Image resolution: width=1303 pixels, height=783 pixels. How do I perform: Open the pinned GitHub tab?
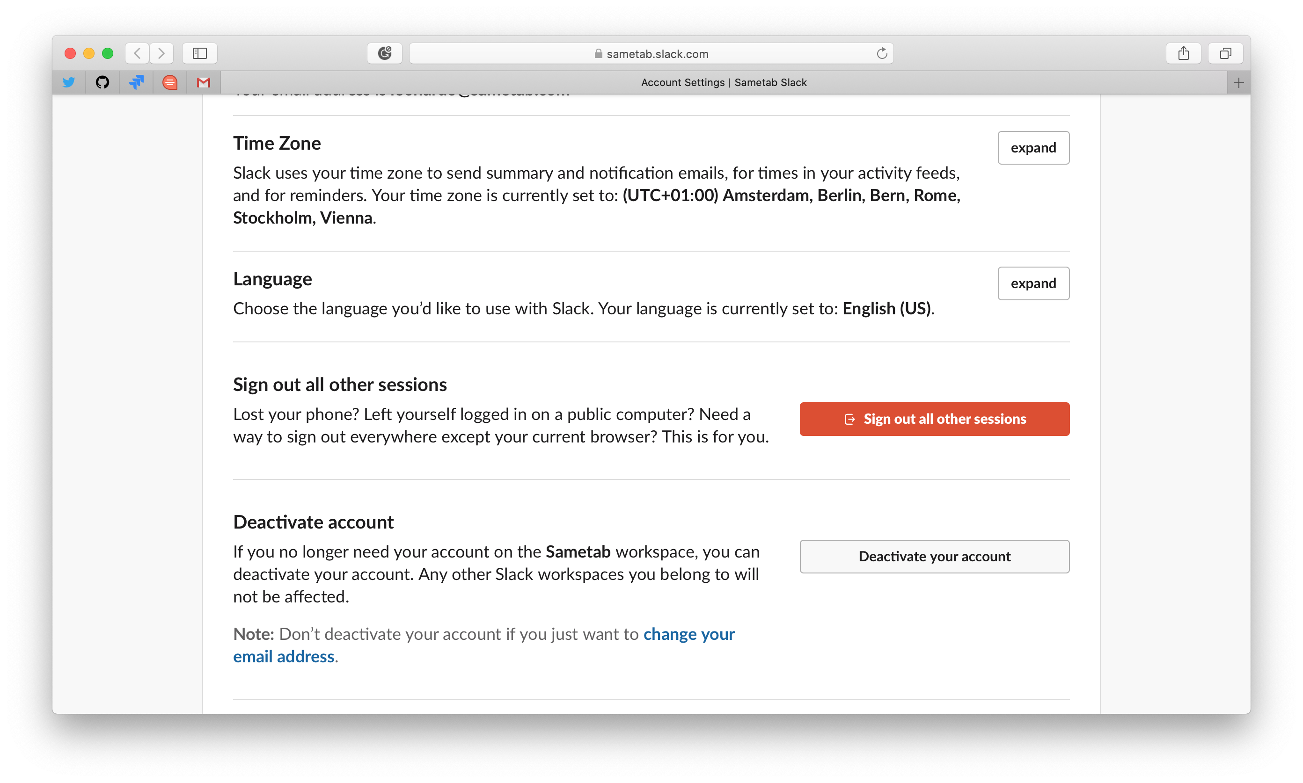tap(102, 82)
